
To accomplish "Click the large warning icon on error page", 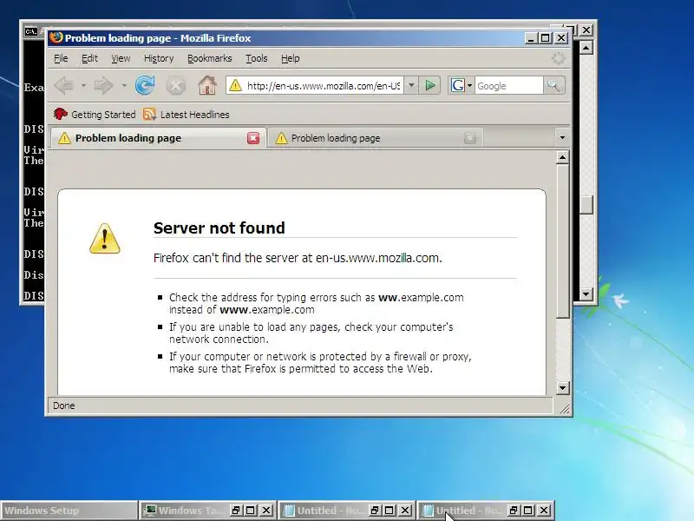I will click(104, 238).
